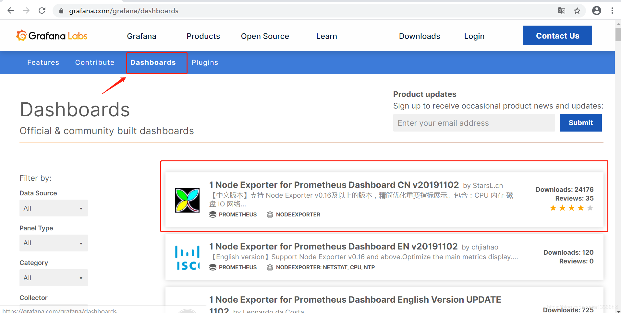Click the Prometheus data source icon on CN dashboard

(x=213, y=214)
